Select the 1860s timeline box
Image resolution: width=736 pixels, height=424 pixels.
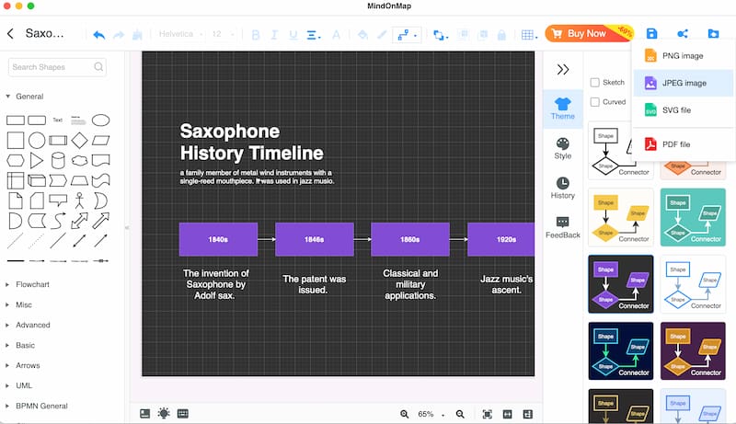click(x=410, y=239)
